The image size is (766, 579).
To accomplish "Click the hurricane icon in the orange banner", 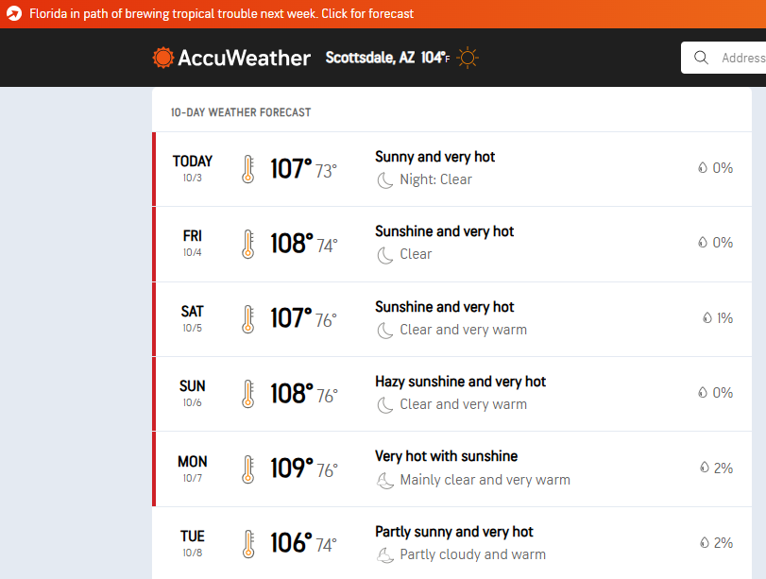I will click(14, 14).
